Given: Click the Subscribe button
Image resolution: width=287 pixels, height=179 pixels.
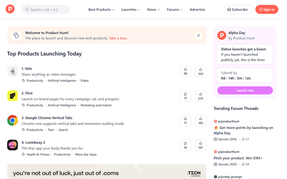Looking at the screenshot, I should pyautogui.click(x=237, y=10).
